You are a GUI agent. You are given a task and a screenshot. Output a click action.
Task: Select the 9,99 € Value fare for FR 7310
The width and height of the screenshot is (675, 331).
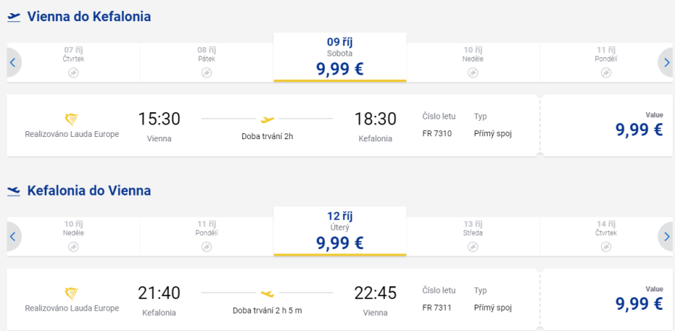click(638, 129)
